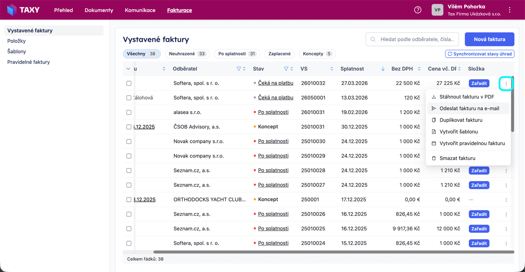The image size is (525, 272).
Task: Tick the checkbox for alasea s.r.o. row
Action: tap(129, 112)
